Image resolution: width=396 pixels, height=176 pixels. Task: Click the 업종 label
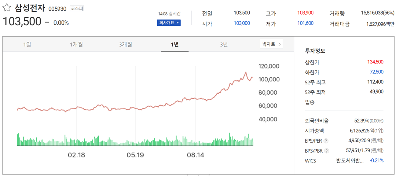[x=310, y=102]
